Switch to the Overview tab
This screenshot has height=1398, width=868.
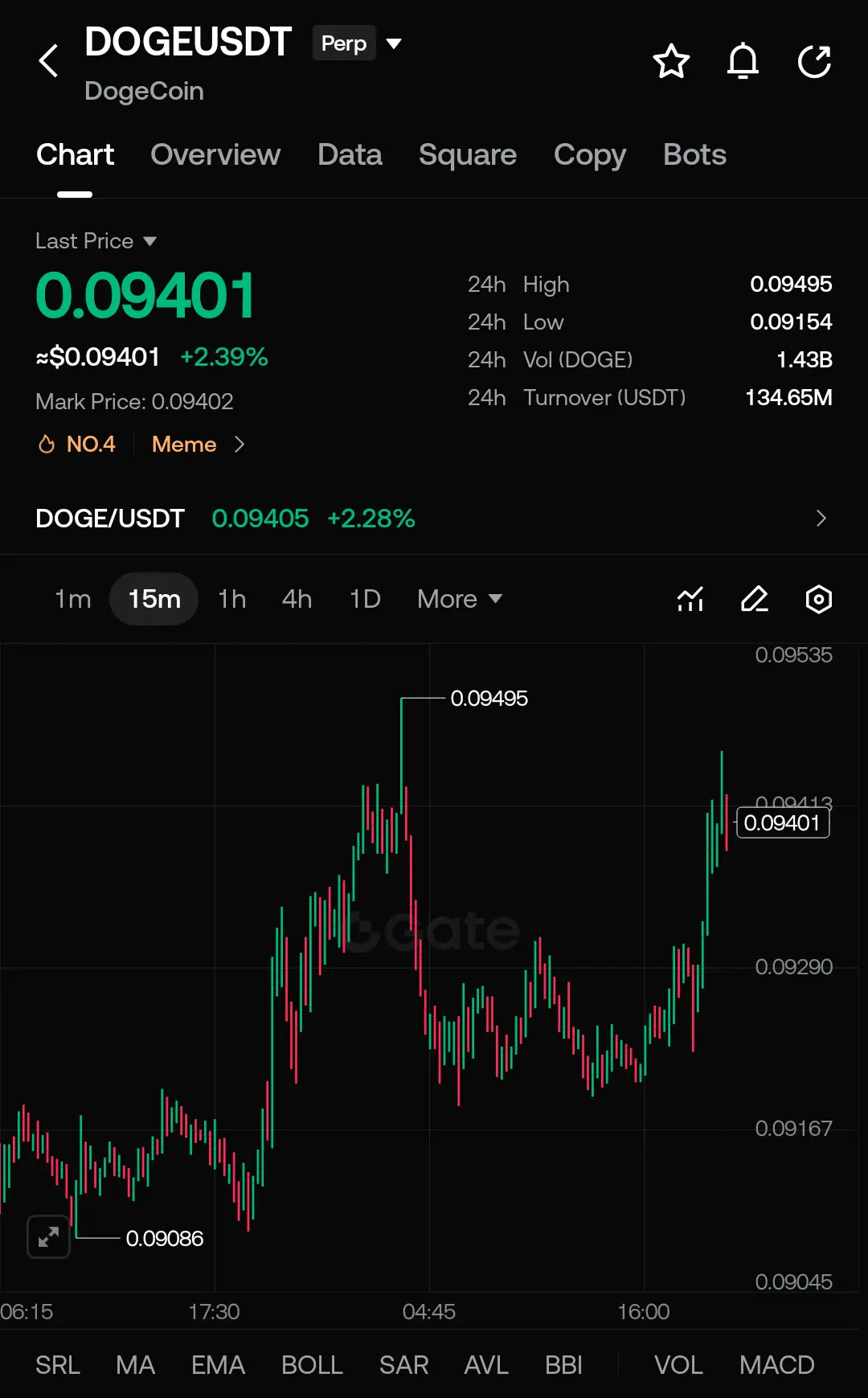pyautogui.click(x=215, y=154)
